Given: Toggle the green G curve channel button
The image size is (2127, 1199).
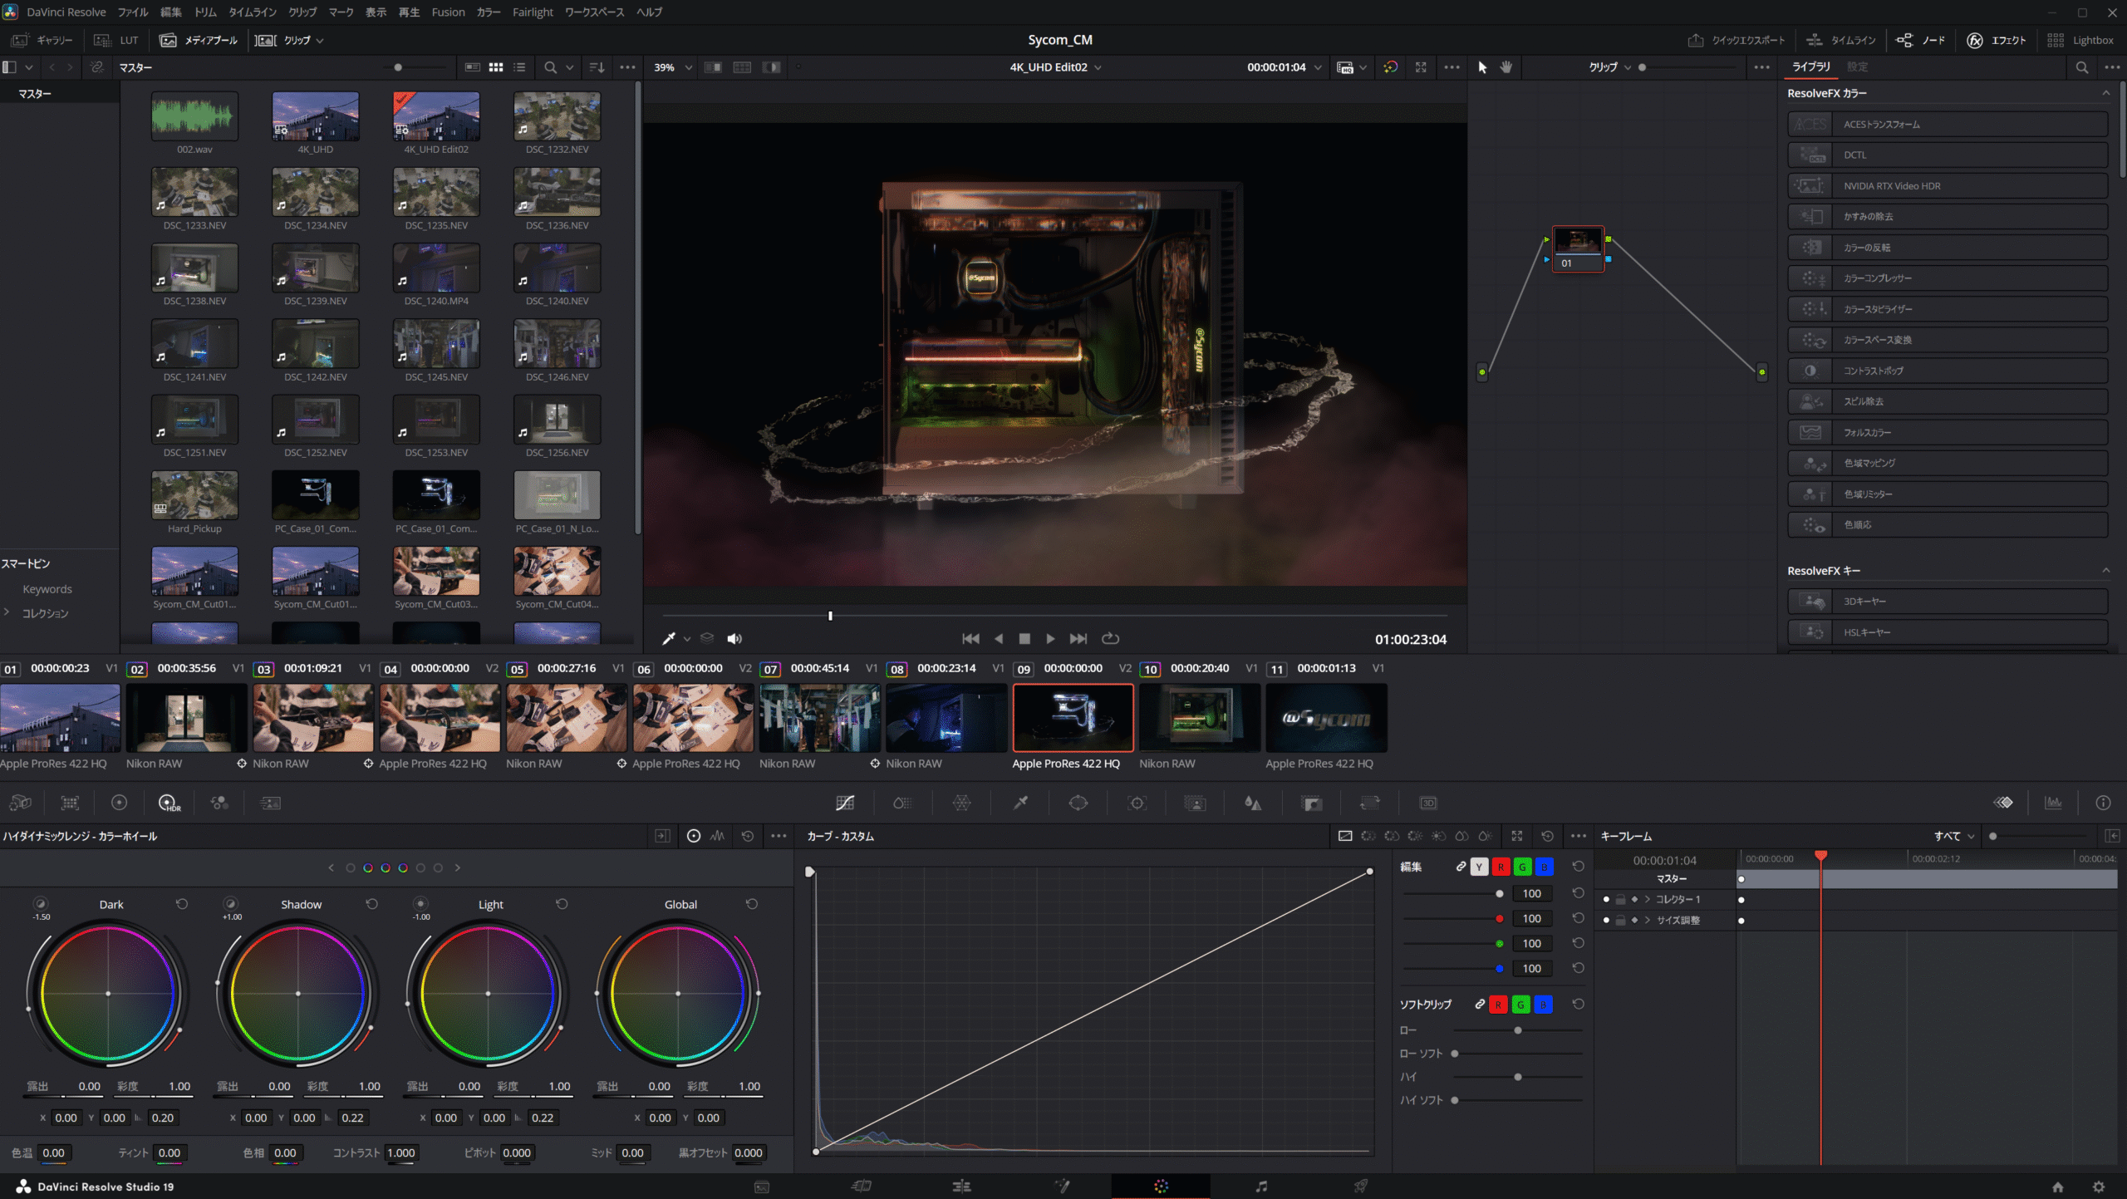Looking at the screenshot, I should (x=1522, y=867).
